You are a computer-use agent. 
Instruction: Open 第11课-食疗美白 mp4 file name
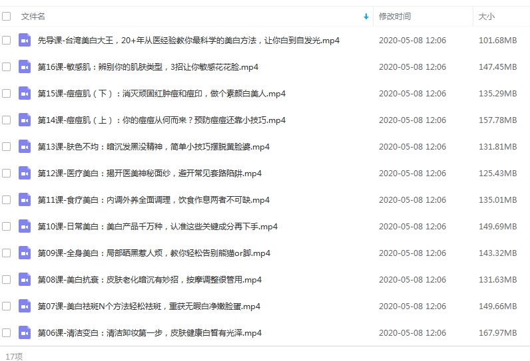pos(153,200)
